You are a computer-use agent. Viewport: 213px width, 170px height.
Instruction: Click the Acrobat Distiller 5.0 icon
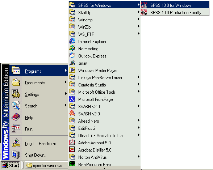point(72,149)
